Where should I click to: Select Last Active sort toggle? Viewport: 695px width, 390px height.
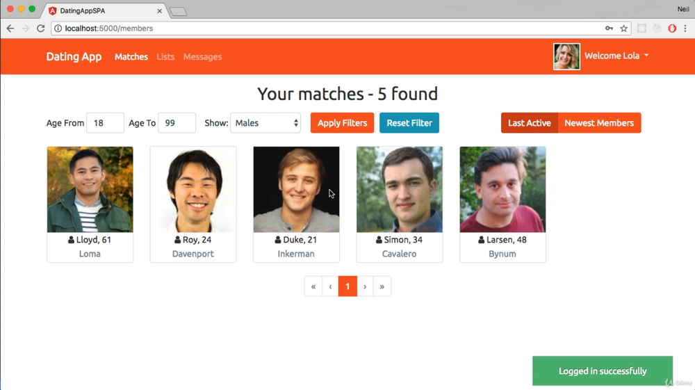click(x=529, y=123)
